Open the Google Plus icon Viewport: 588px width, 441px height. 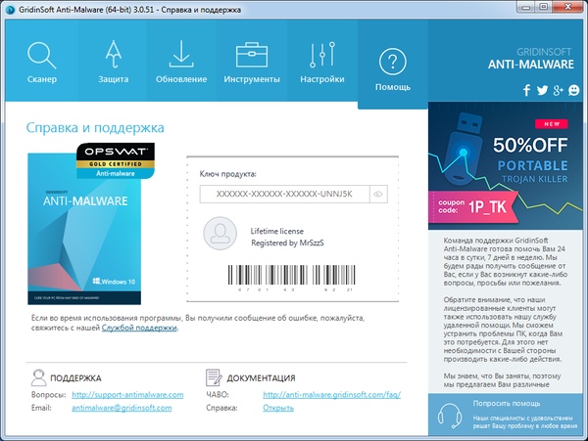558,91
